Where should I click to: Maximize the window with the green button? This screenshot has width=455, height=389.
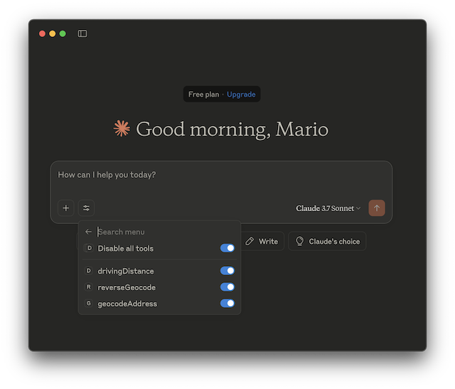63,33
